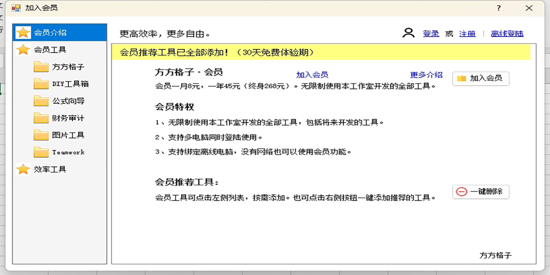Click the folder icon for 图片工具

41,135
